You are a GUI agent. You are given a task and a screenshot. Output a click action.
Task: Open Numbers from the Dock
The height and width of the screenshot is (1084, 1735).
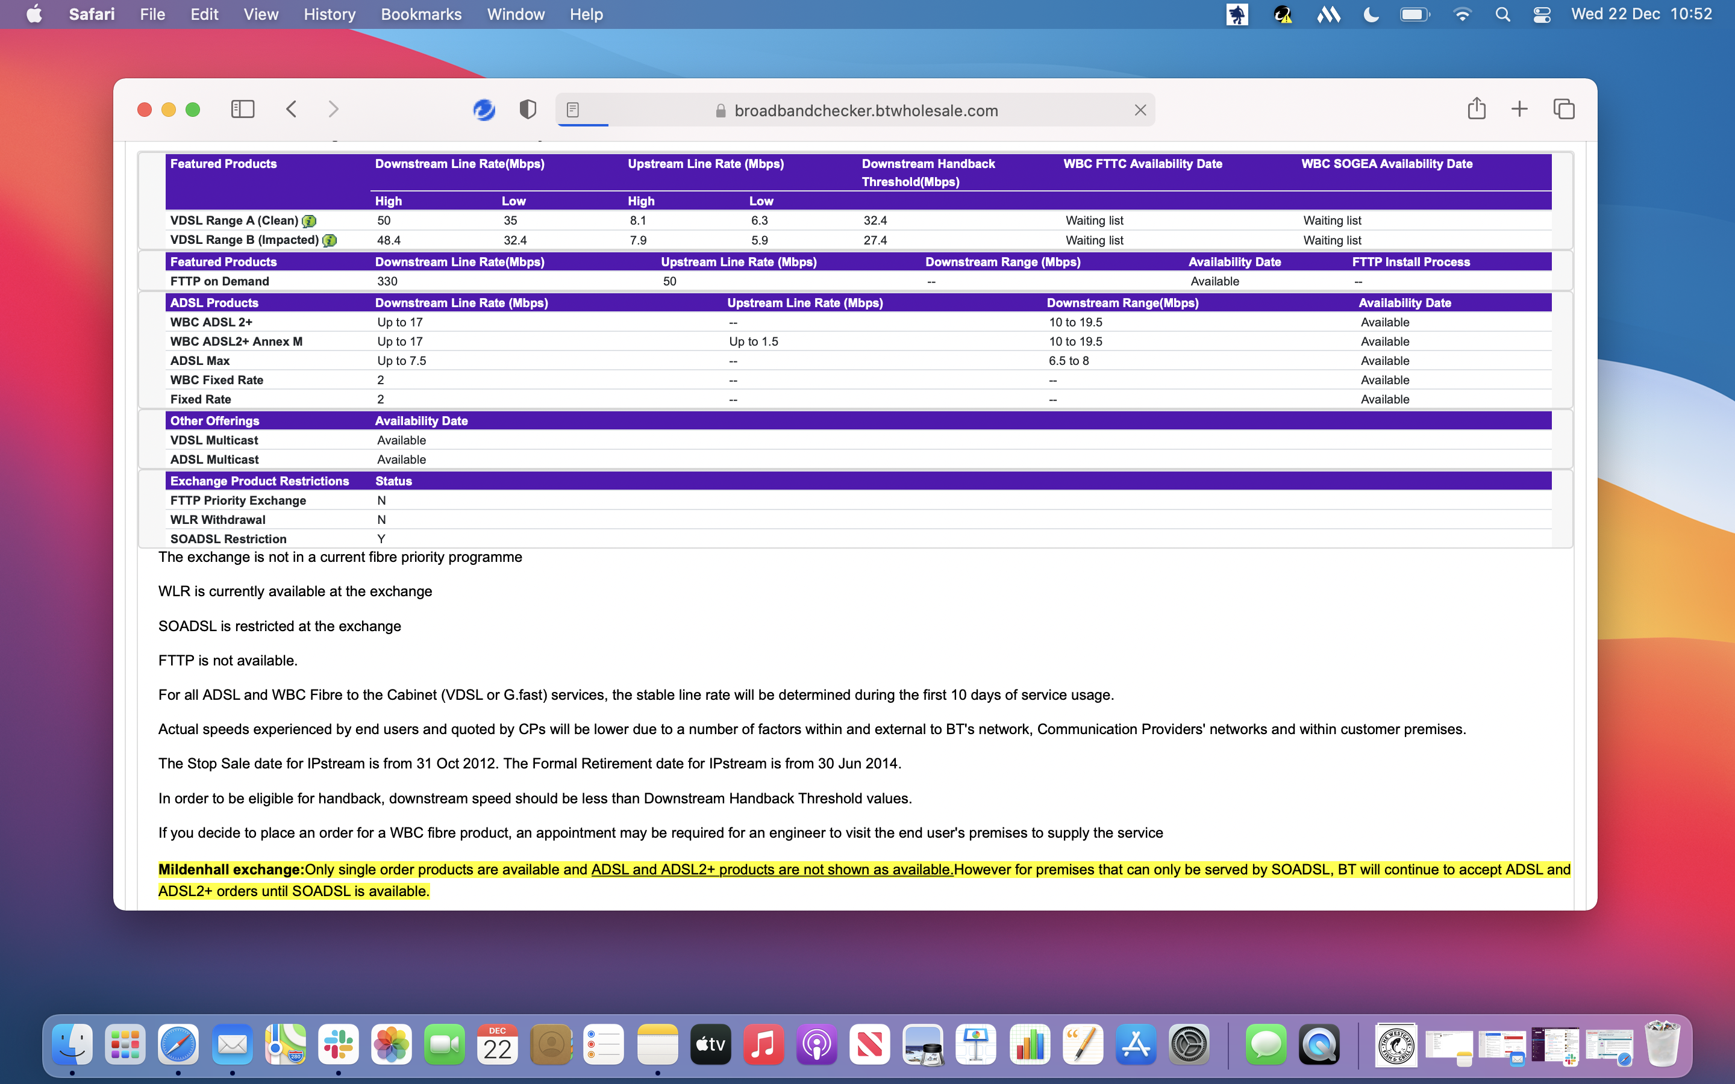pos(1030,1044)
